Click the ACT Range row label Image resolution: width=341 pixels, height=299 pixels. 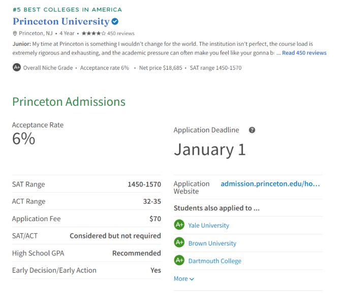[28, 201]
